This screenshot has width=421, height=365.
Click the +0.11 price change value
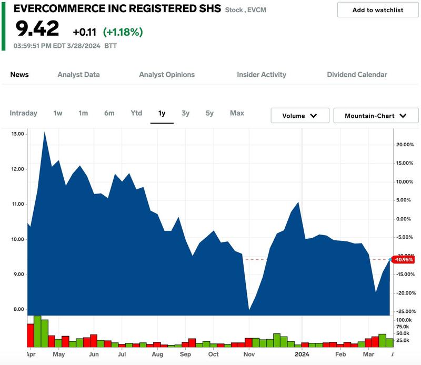point(84,32)
